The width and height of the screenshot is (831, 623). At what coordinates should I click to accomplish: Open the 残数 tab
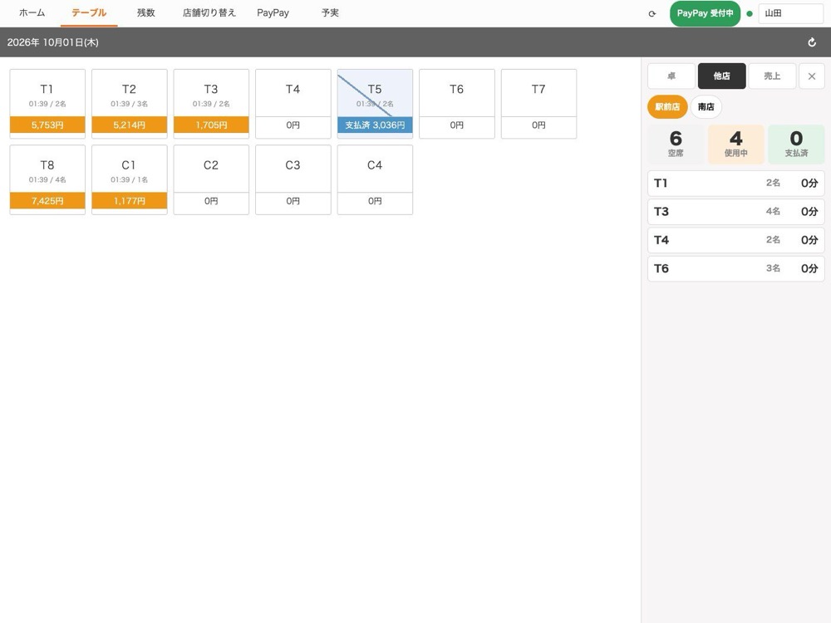(x=145, y=12)
